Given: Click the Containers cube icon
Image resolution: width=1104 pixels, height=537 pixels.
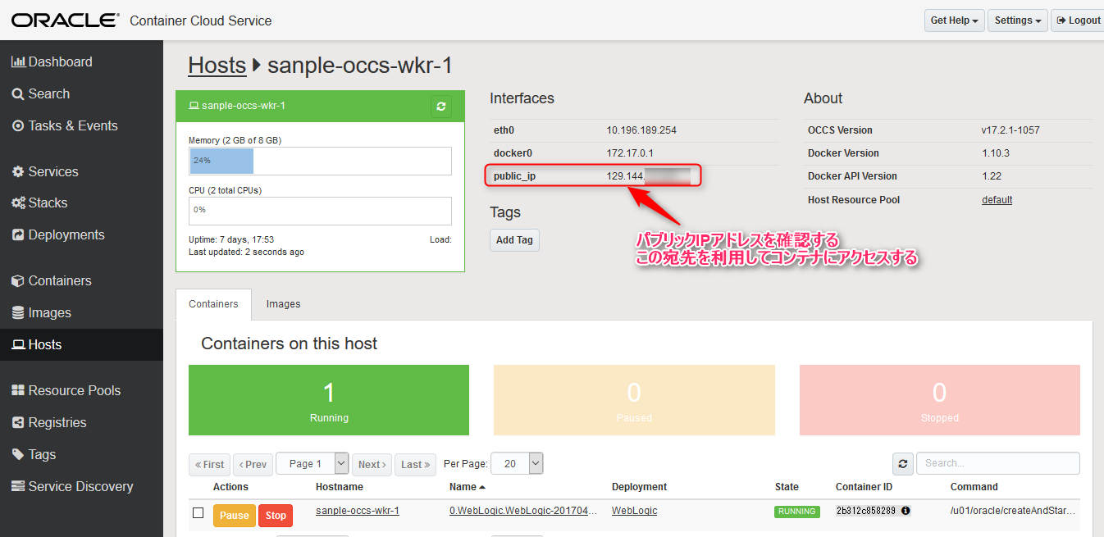Looking at the screenshot, I should point(18,280).
